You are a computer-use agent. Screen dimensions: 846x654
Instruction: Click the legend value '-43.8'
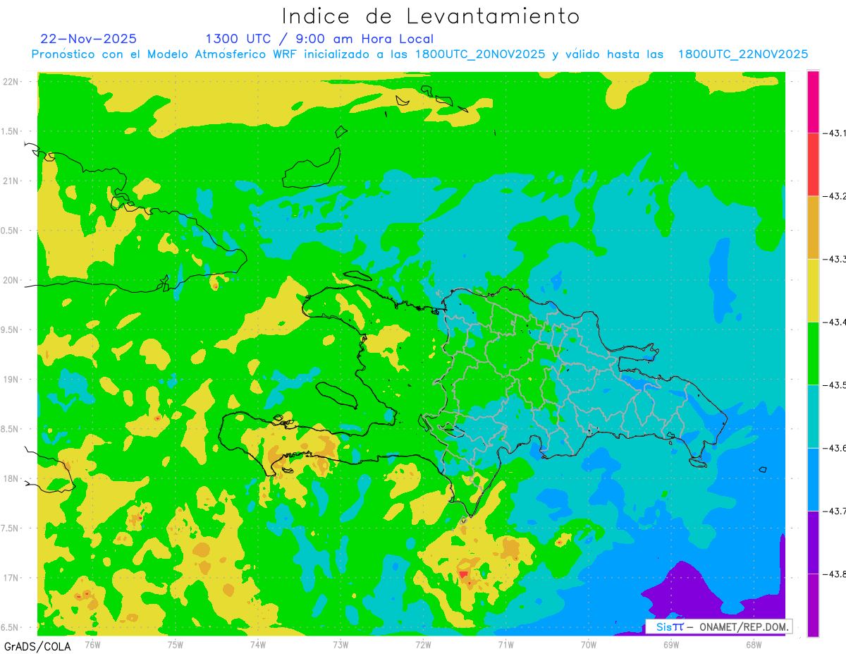tap(835, 574)
